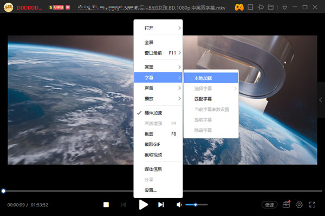Mute audio with the speaker icon
The image size is (325, 216).
(179, 205)
